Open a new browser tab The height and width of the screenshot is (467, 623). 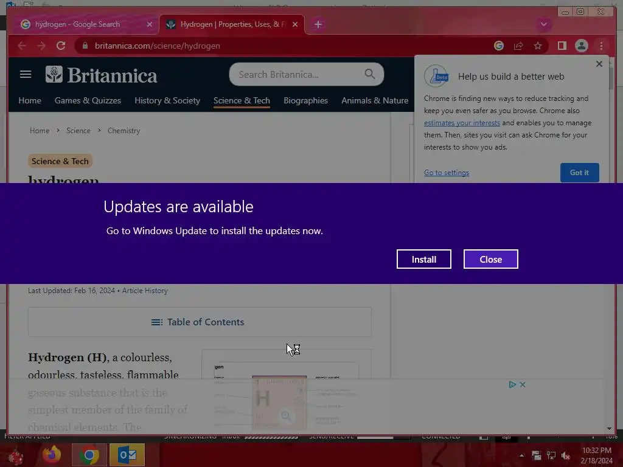point(318,24)
